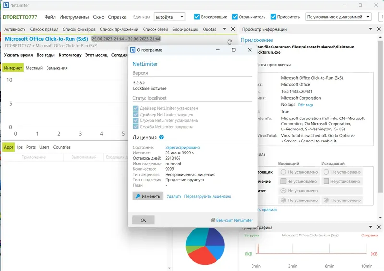
Task: Open the Инструменты menu
Action: click(x=74, y=17)
